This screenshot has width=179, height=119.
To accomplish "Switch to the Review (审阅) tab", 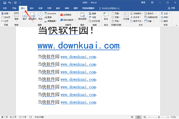I will (67, 8).
